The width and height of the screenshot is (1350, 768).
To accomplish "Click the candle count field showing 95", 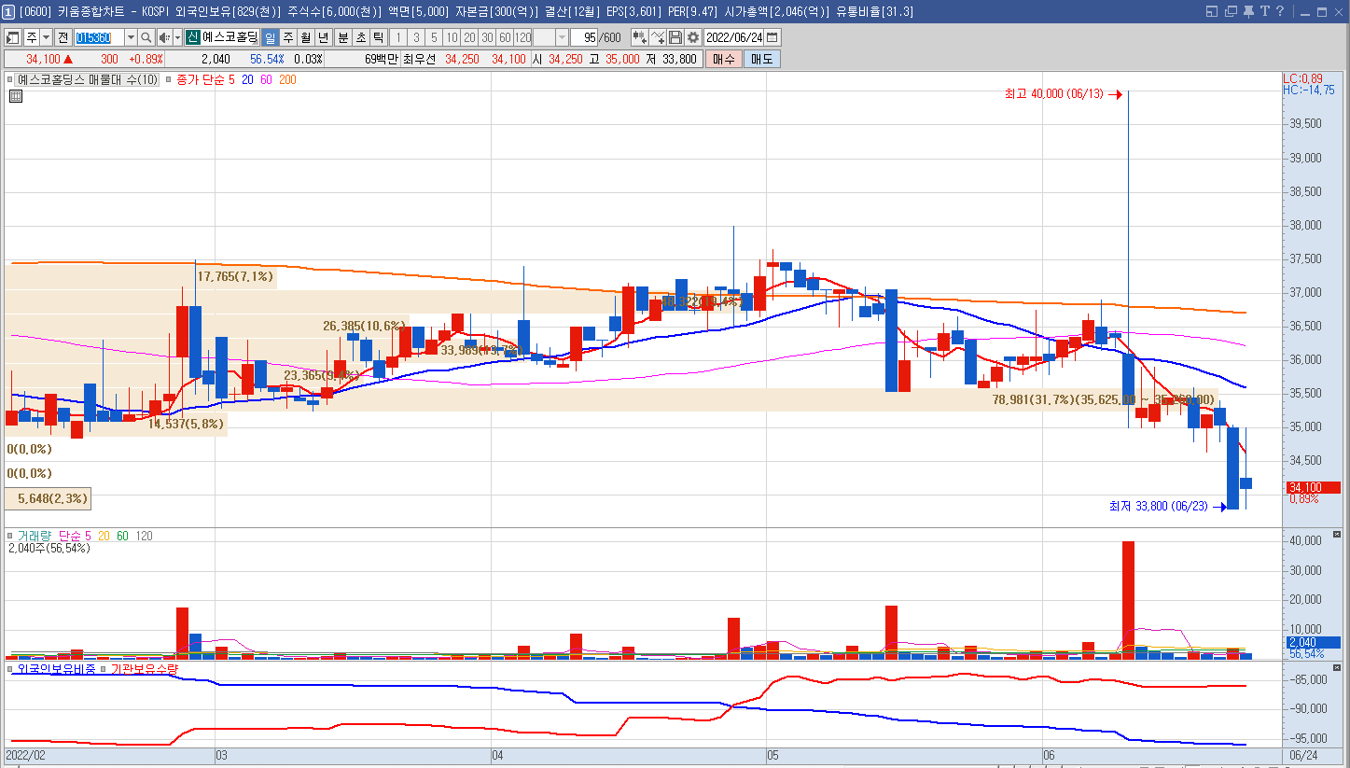I will tap(585, 37).
